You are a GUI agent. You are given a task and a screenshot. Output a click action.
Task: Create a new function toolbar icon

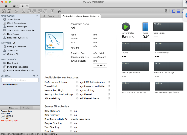coord(45,11)
